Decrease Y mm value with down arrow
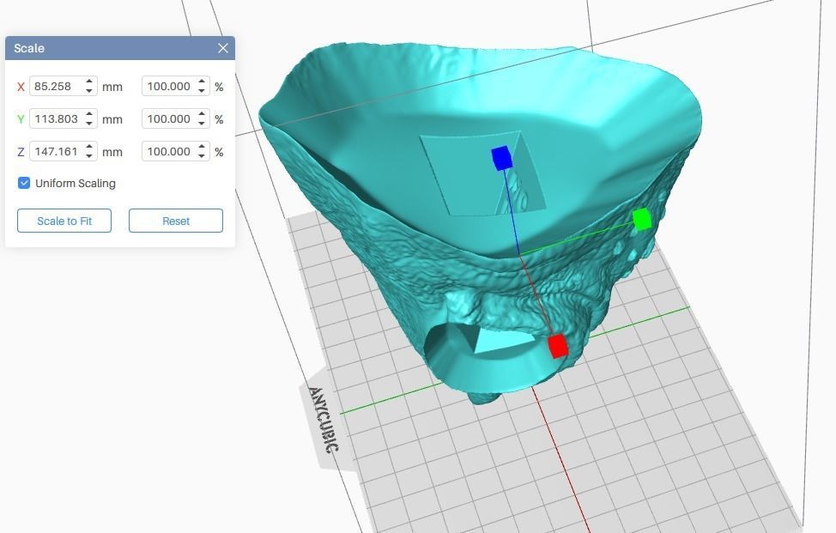The width and height of the screenshot is (836, 533). 89,124
